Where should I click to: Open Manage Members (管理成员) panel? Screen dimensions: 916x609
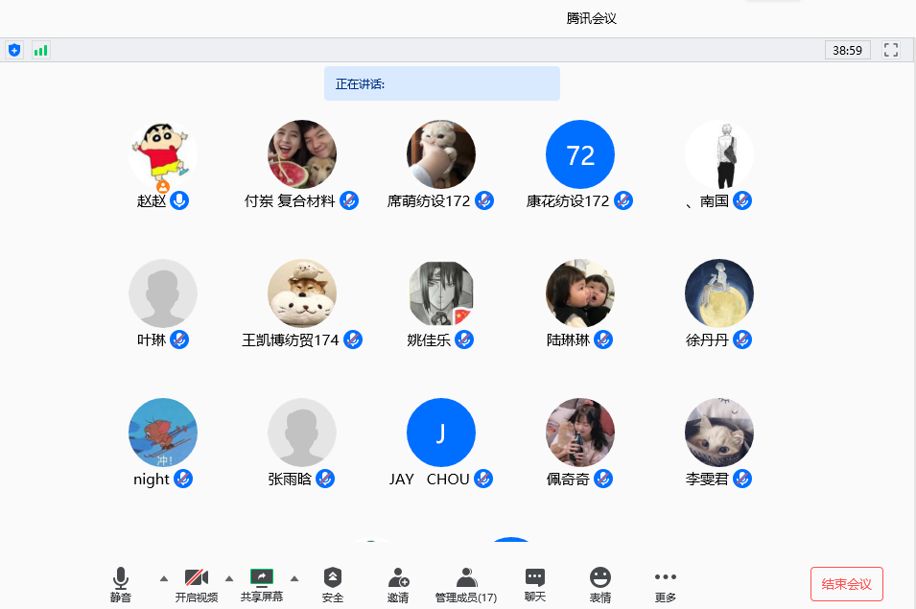(466, 583)
